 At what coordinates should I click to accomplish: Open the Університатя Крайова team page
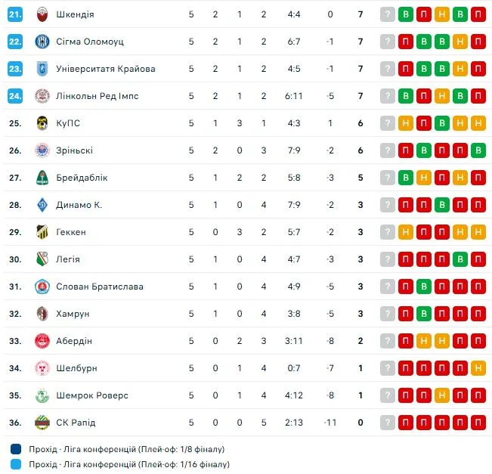[105, 69]
